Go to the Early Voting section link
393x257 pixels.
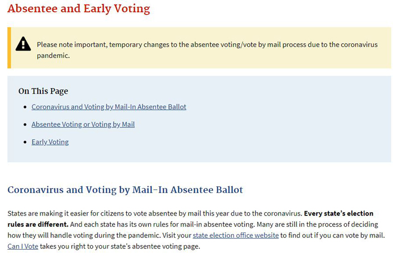[50, 142]
